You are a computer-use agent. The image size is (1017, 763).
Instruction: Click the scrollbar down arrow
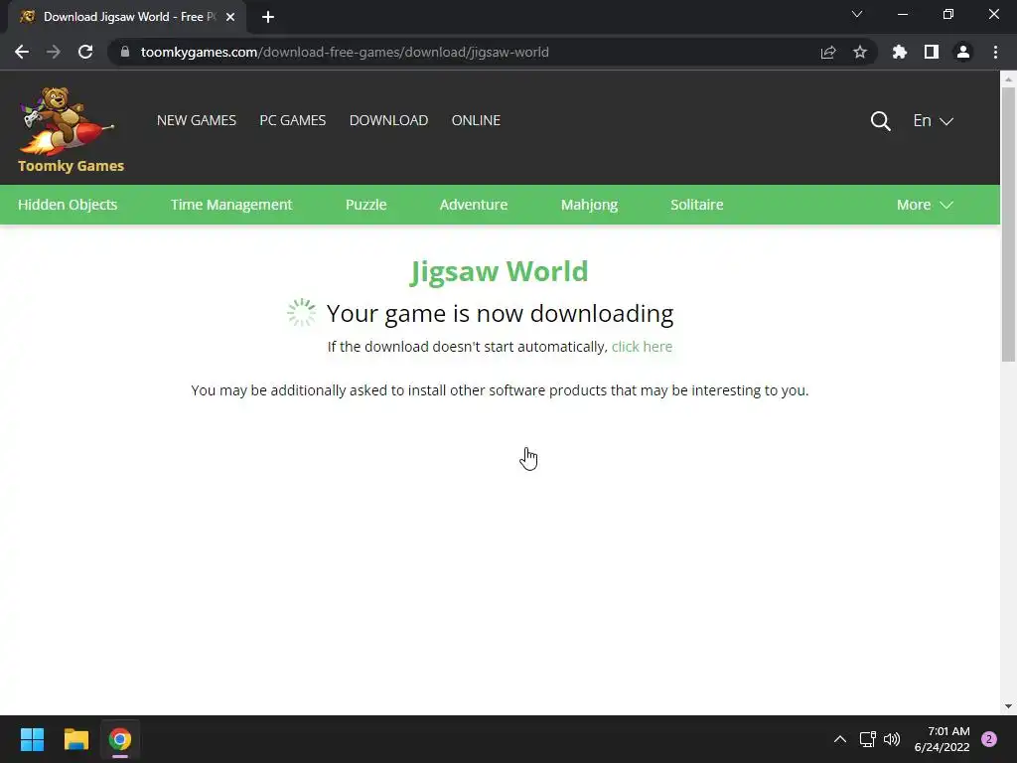click(x=1008, y=706)
